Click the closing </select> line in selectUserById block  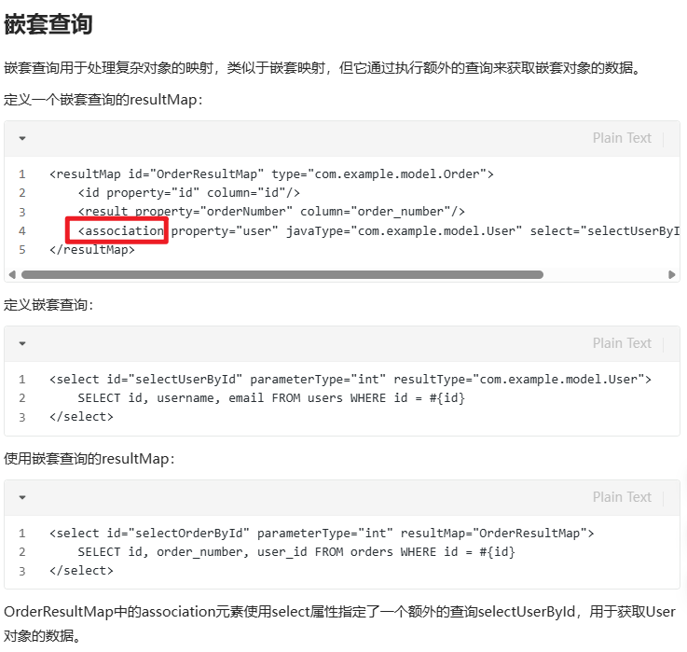tap(81, 417)
